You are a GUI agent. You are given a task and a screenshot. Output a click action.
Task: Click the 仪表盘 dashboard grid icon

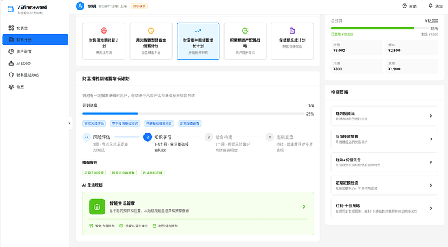coord(11,28)
